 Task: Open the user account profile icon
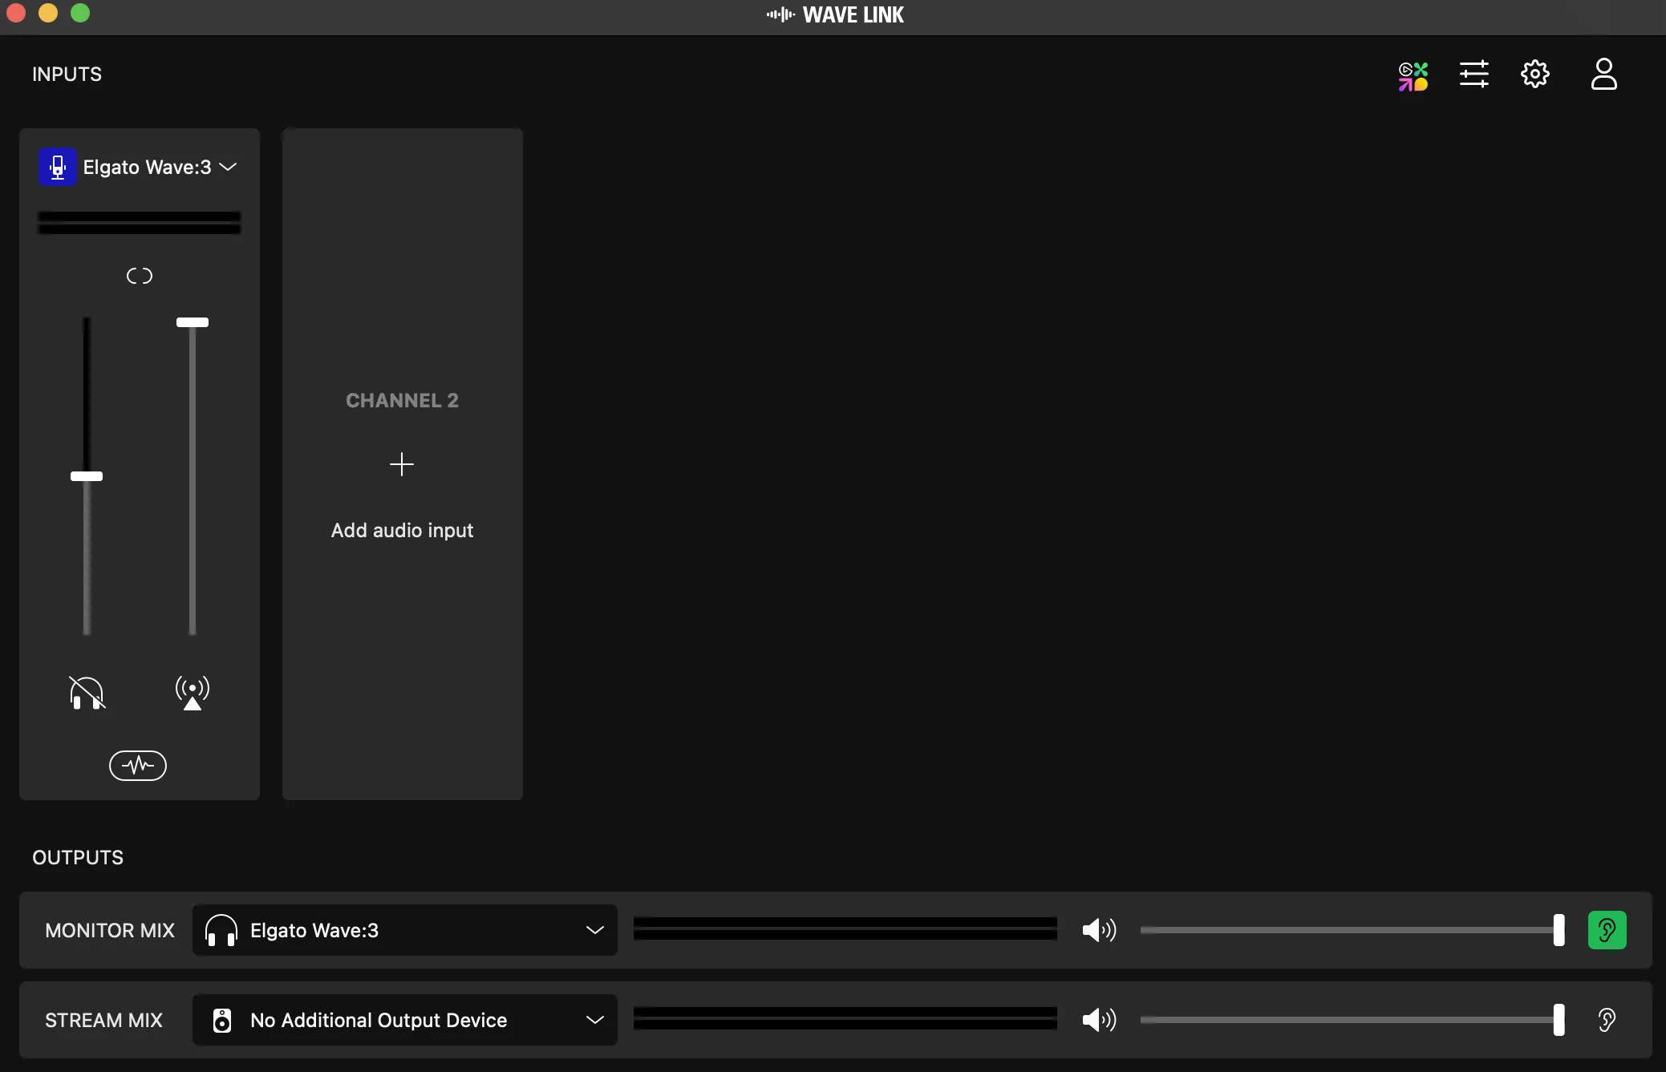[x=1603, y=75]
